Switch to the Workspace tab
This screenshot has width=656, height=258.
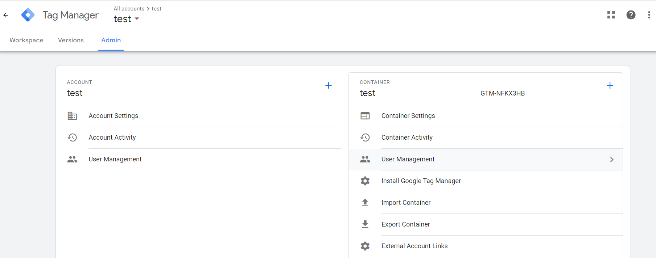click(26, 40)
